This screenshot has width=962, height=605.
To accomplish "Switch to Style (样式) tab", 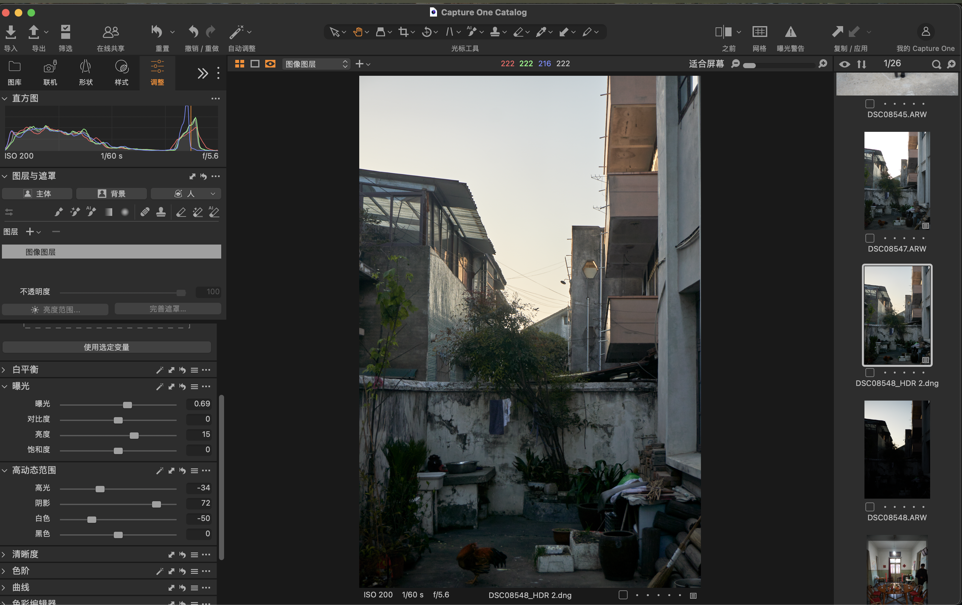I will tap(121, 73).
